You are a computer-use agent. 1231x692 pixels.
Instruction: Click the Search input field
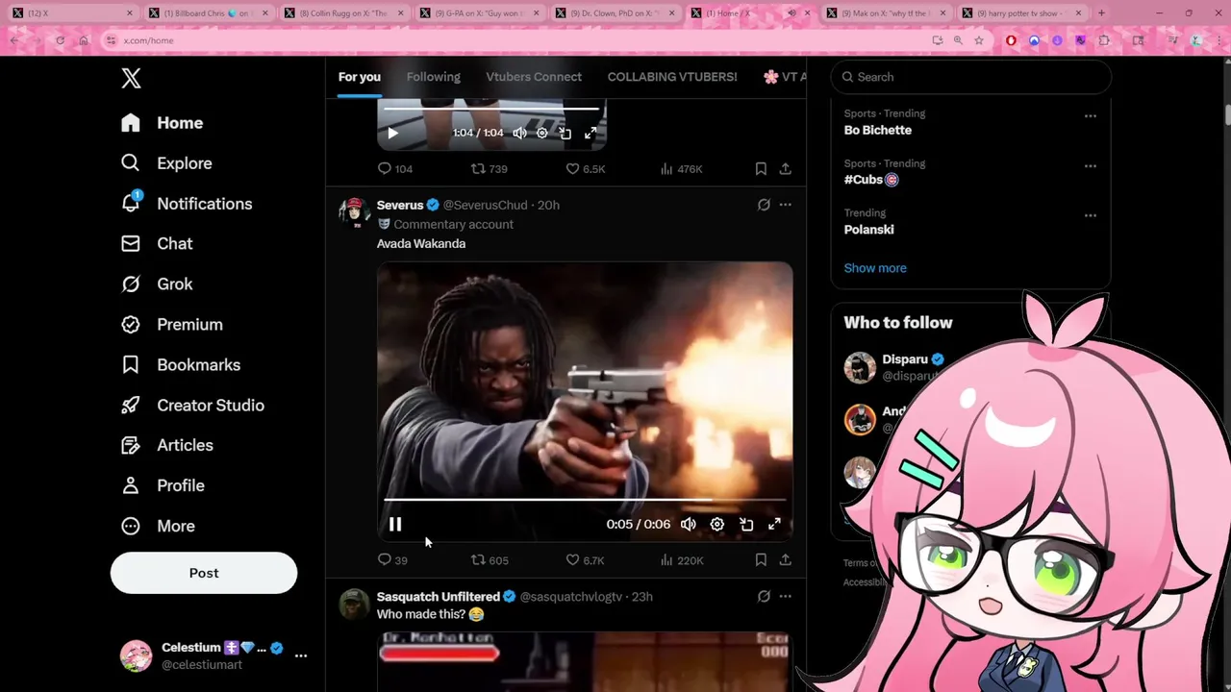(971, 77)
